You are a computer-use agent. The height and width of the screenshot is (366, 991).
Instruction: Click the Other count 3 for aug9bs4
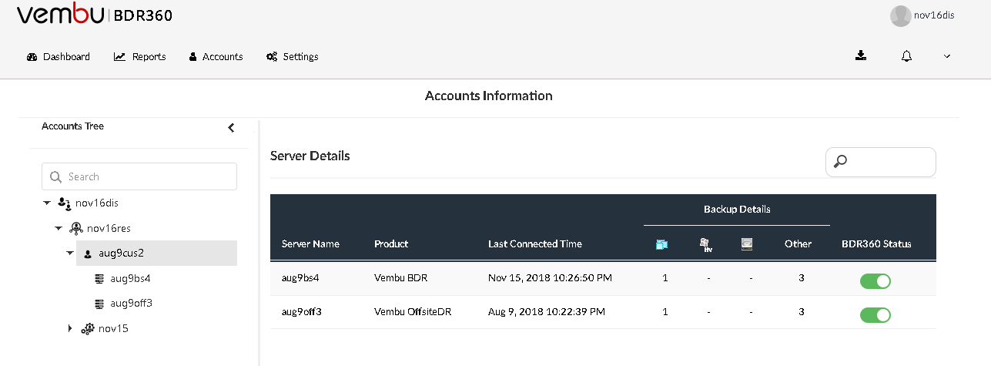(802, 277)
